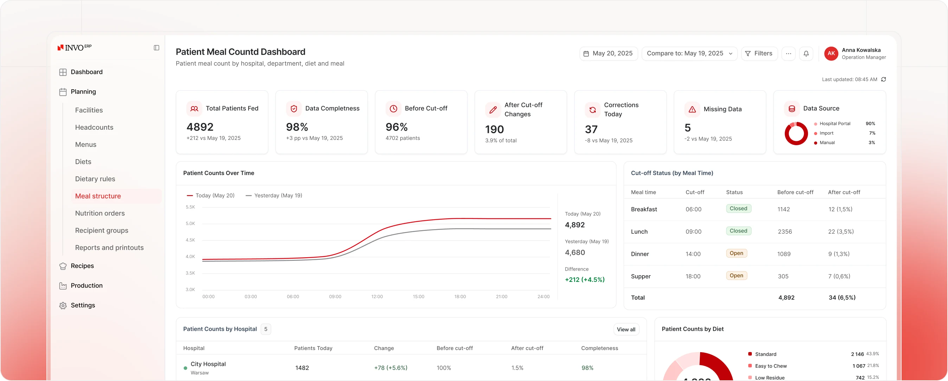Click the Standard diet red swatch
Image resolution: width=948 pixels, height=381 pixels.
click(750, 354)
